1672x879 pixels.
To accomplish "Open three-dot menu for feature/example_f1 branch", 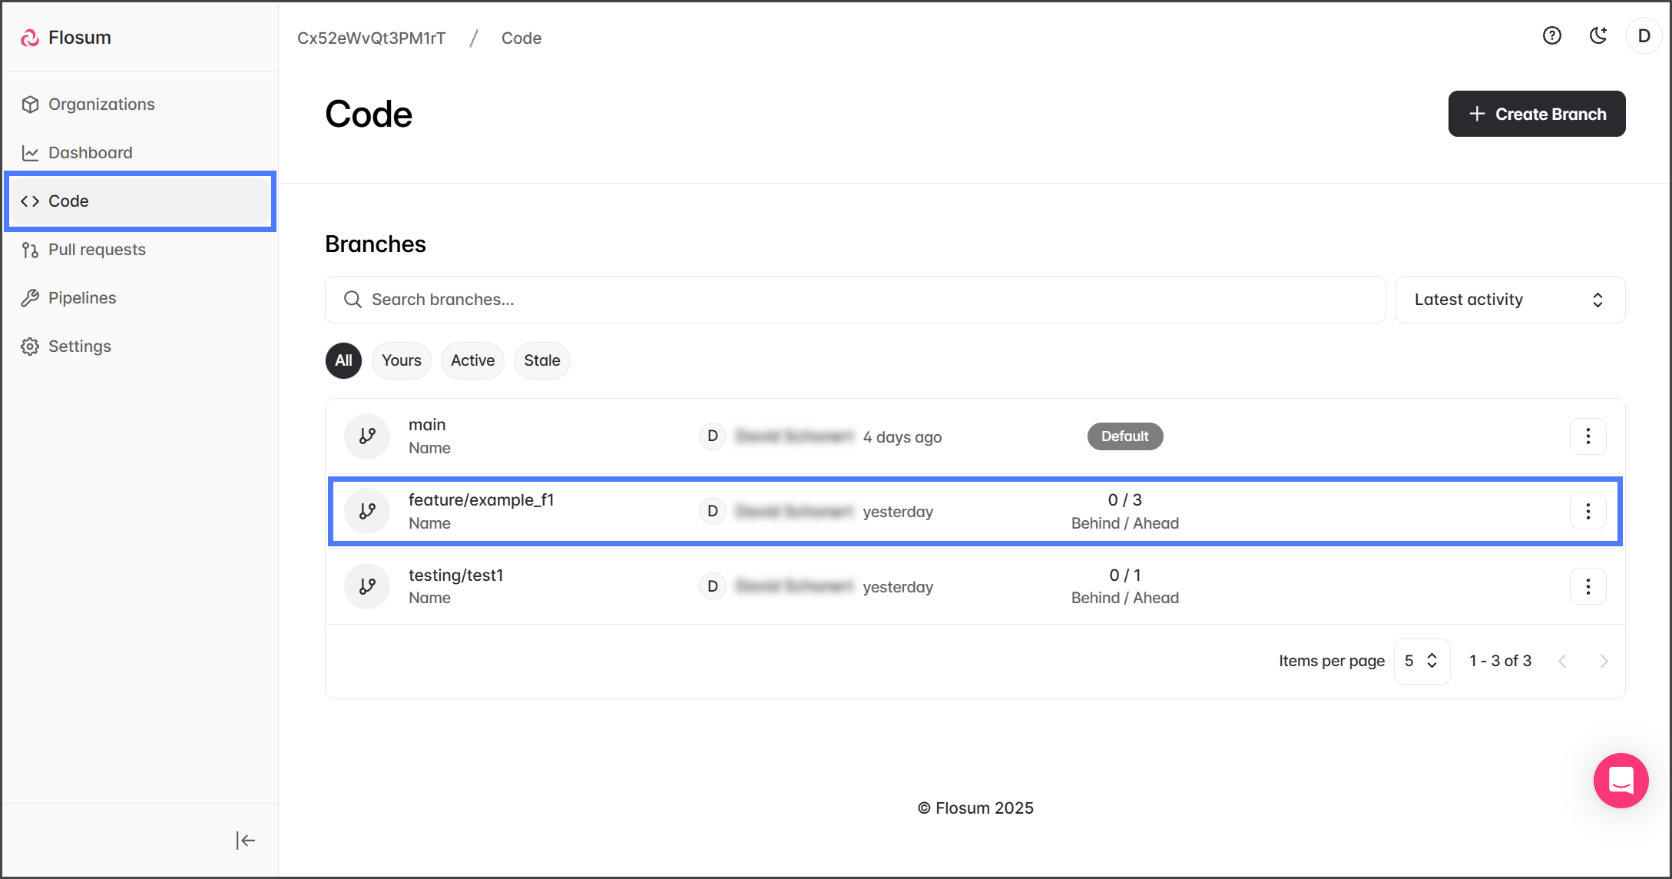I will 1588,512.
